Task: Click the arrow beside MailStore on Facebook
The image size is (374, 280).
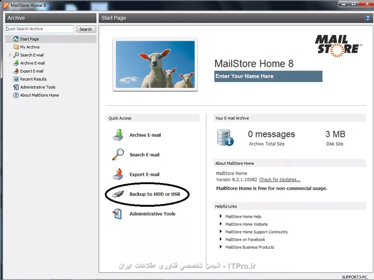Action: (x=221, y=239)
